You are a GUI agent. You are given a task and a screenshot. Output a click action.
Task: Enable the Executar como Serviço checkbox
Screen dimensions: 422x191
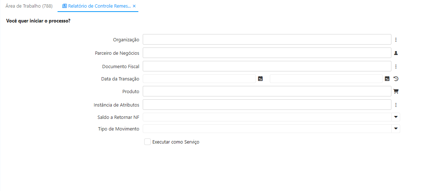pyautogui.click(x=147, y=142)
